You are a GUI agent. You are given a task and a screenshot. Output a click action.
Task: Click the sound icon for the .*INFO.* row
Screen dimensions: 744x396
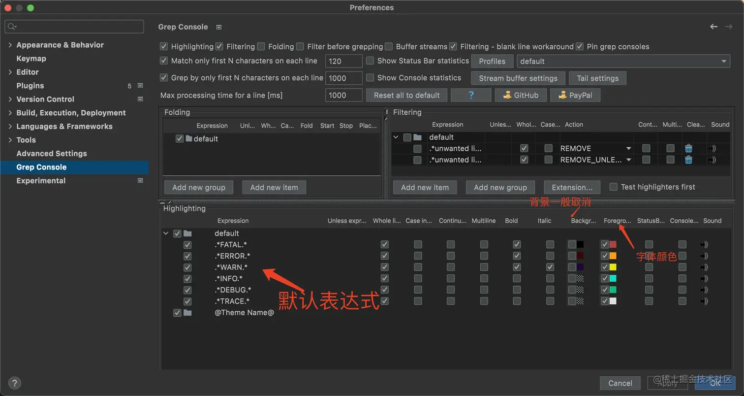[x=705, y=279]
